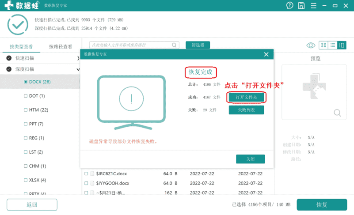Switch to 按路径查看 tab

coord(61,46)
